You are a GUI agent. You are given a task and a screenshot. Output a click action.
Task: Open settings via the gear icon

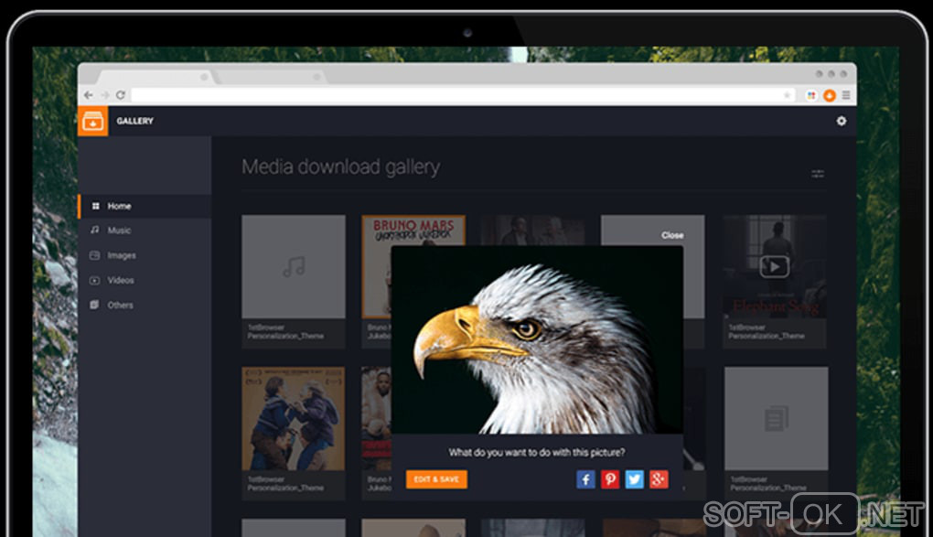coord(841,121)
